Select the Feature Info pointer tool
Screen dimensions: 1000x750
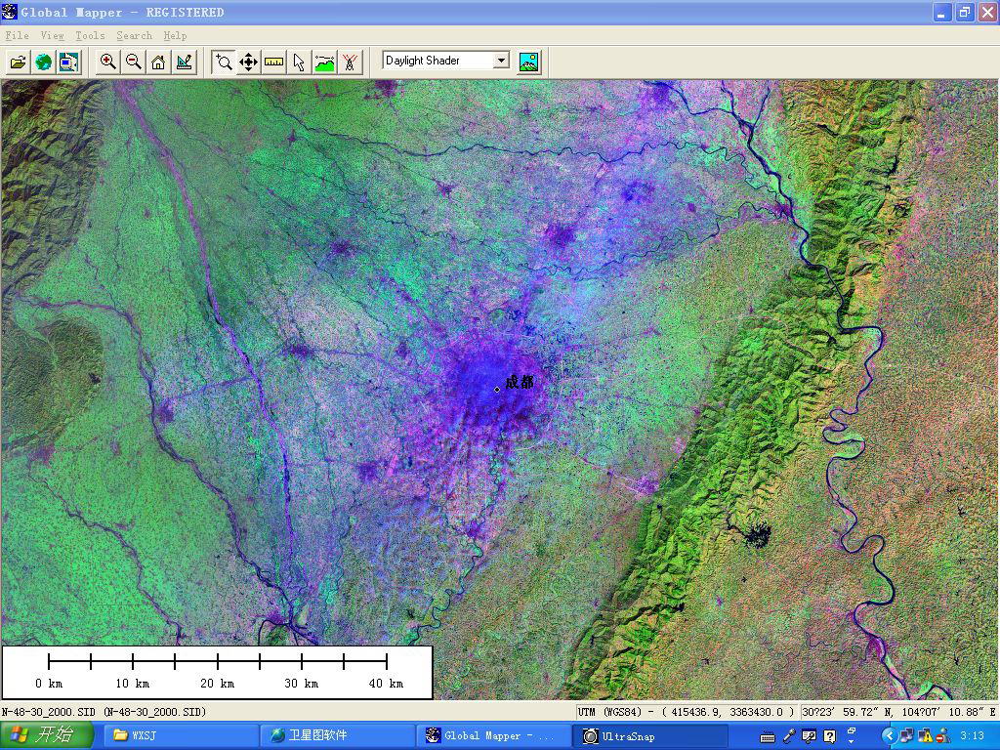pos(299,62)
